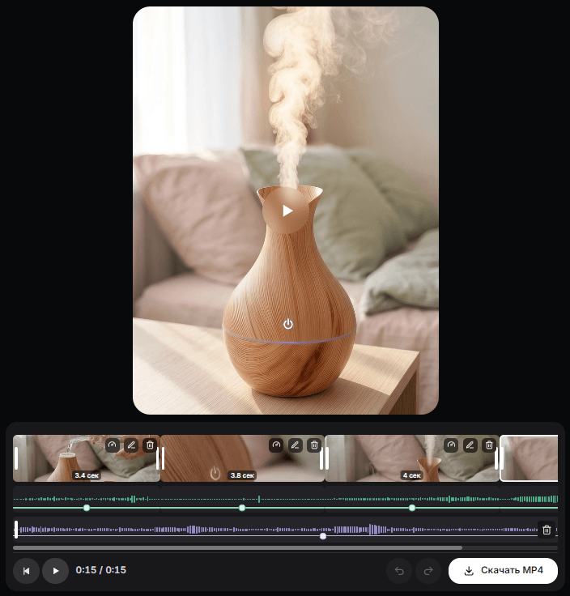
Task: Click the speed icon on the 3.4 сек clip
Action: tap(112, 445)
